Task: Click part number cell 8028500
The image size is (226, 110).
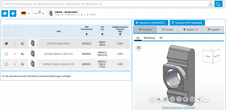Action: (x=86, y=54)
